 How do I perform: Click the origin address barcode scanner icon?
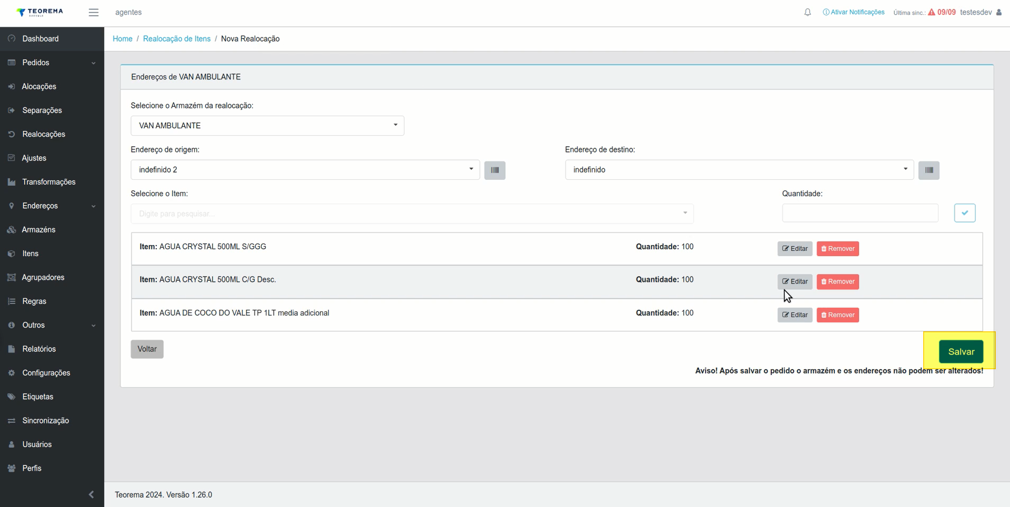tap(494, 170)
